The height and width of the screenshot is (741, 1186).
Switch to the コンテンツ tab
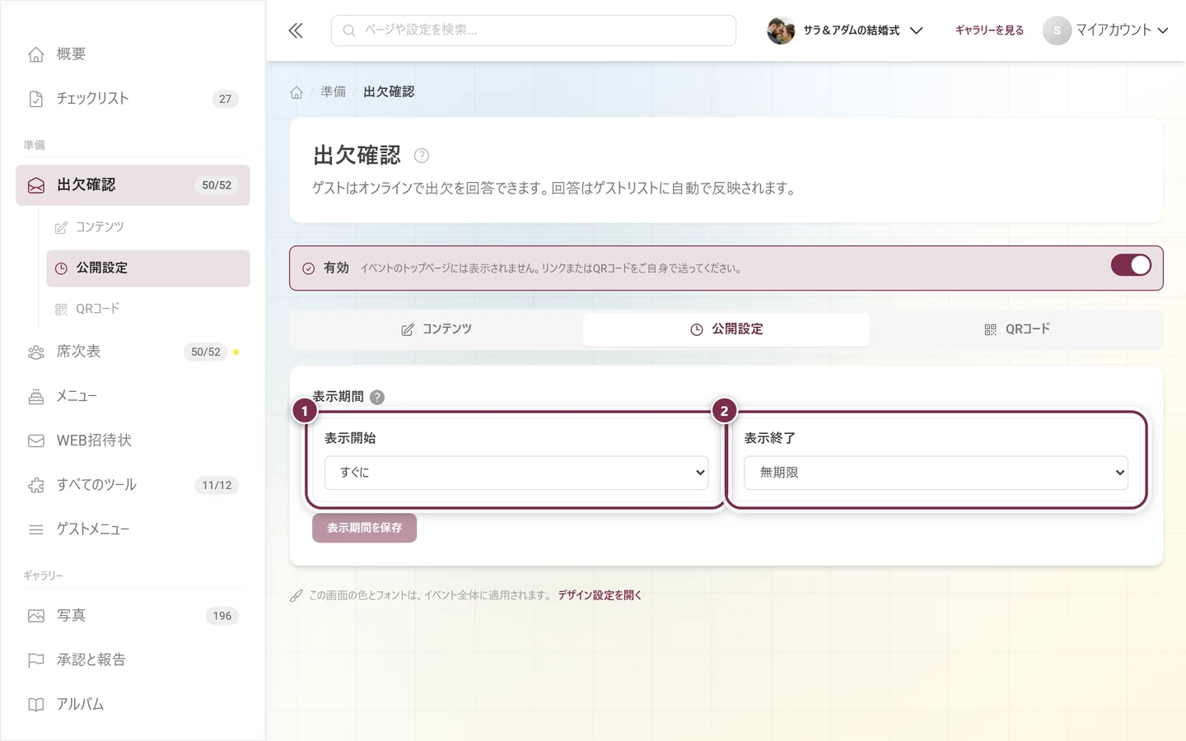[x=437, y=329]
